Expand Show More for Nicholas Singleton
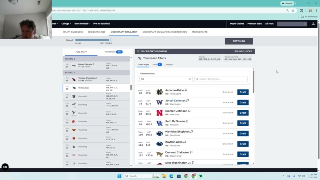The image size is (320, 180). [228, 133]
